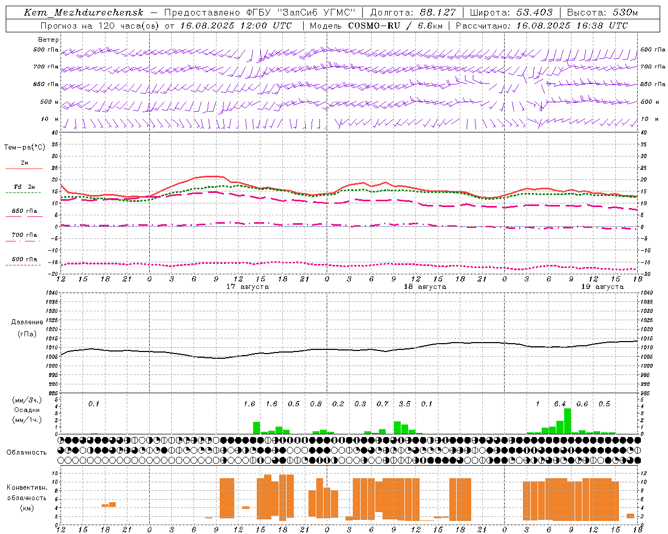This screenshot has height=534, width=668.
Task: Click the Тем-ра(°C) axis label
Action: (25, 147)
